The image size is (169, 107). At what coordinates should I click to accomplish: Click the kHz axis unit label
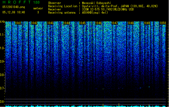(2, 22)
